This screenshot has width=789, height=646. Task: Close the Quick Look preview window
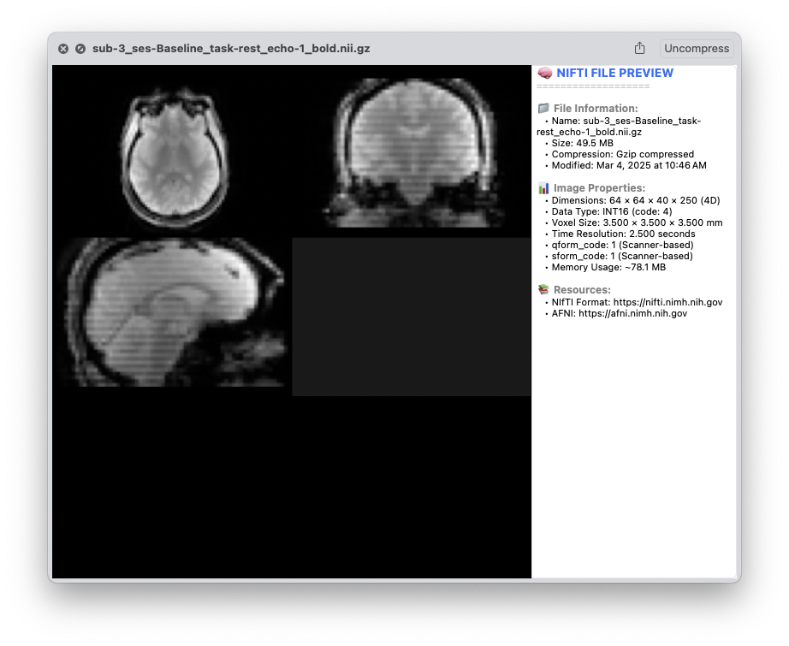63,49
